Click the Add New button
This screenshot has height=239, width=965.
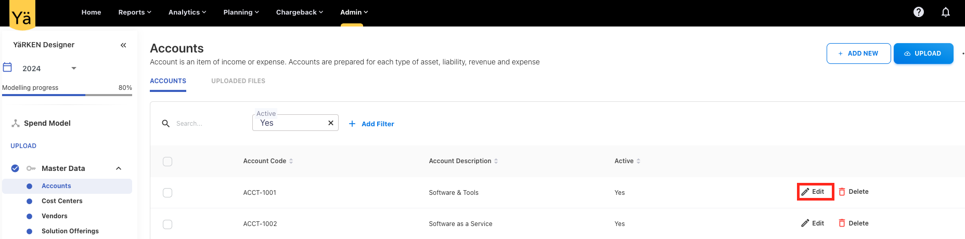coord(858,54)
